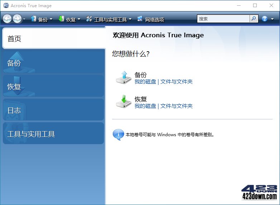Click 文件与文件夹 link under 恢复
280x205 pixels.
coord(177,106)
